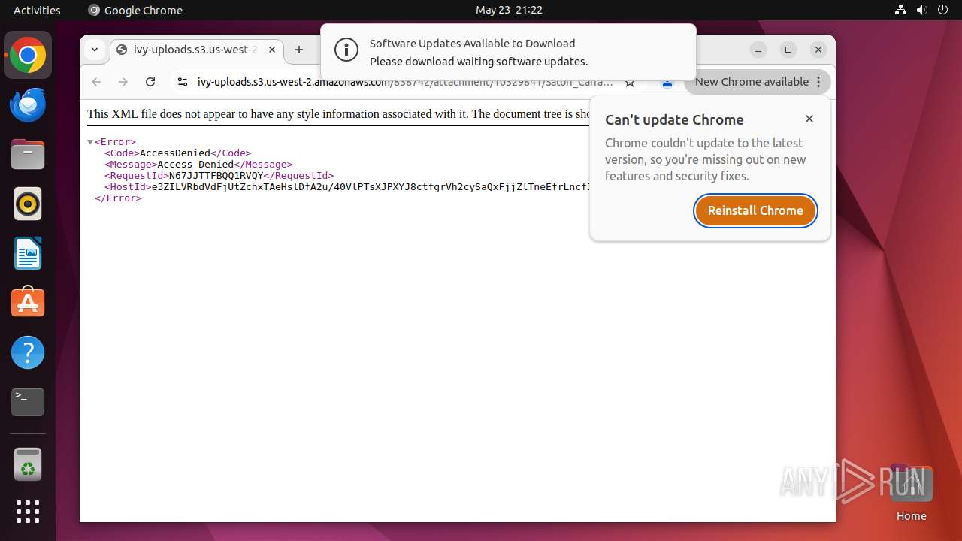962x541 pixels.
Task: Show Applications grid in the dock
Action: click(28, 512)
